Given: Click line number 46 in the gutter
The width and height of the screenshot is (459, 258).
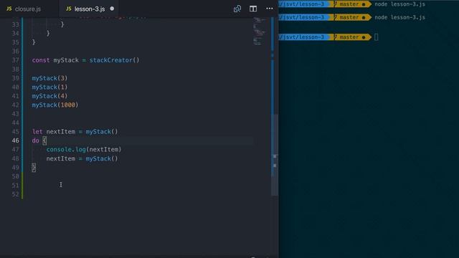Looking at the screenshot, I should point(16,140).
